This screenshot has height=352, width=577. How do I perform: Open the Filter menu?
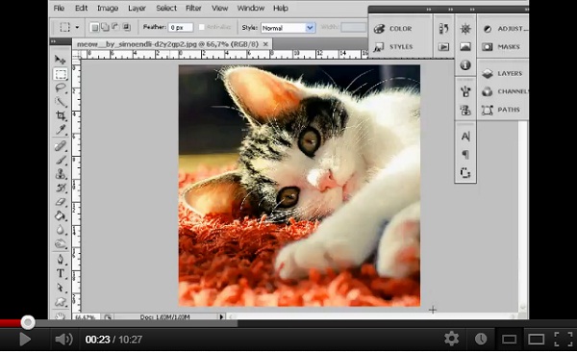click(x=193, y=8)
